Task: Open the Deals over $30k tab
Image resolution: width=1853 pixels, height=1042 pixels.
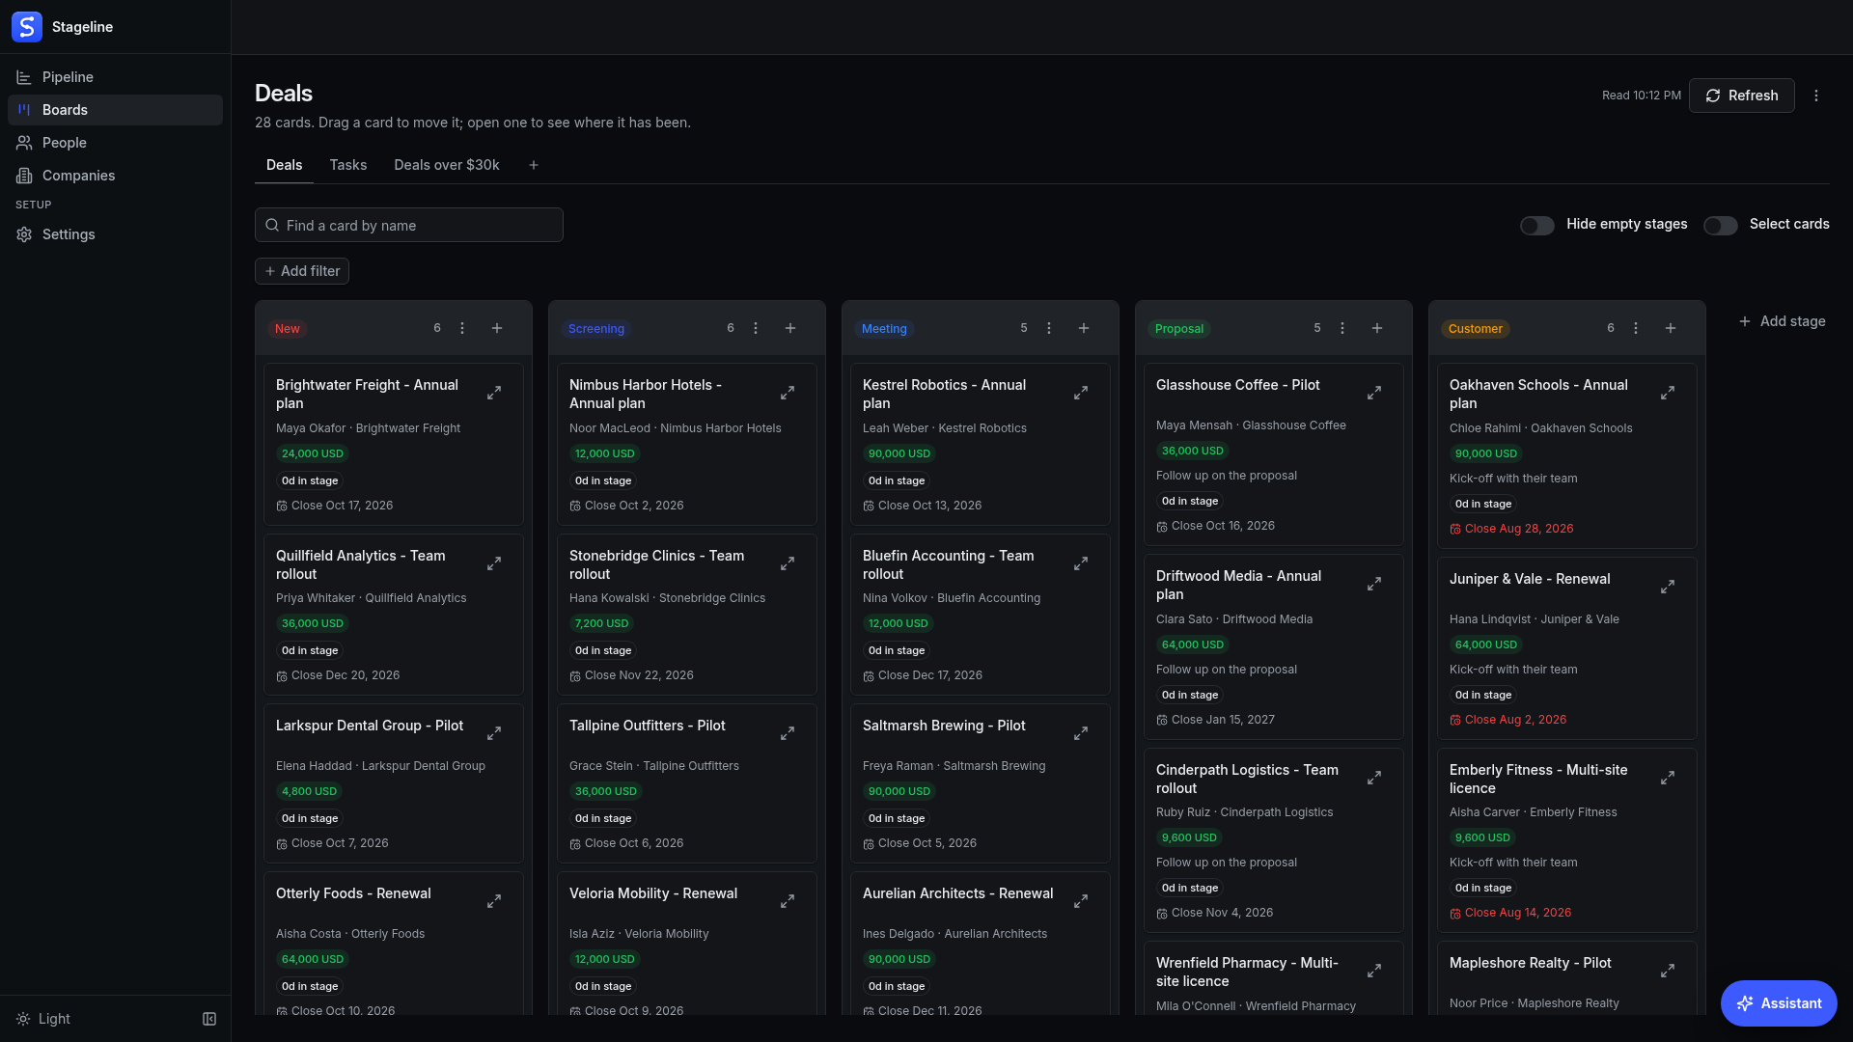Action: 447,165
